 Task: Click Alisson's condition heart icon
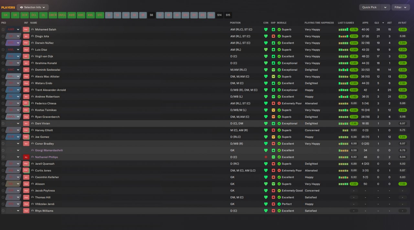coord(266,184)
